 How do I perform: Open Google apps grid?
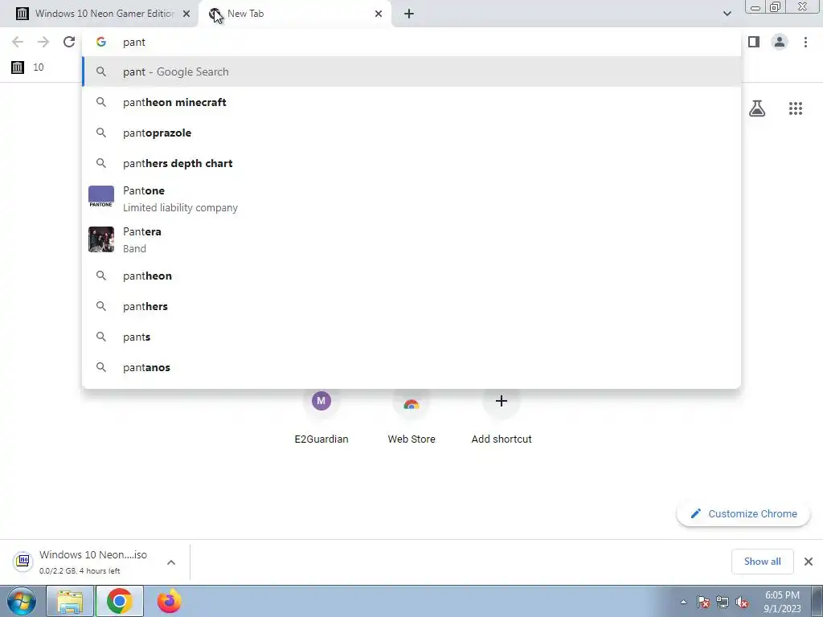click(795, 108)
